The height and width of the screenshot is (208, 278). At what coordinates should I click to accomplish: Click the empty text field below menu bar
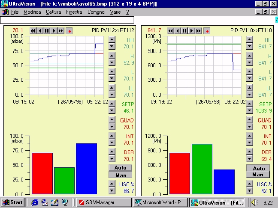[x=67, y=20]
